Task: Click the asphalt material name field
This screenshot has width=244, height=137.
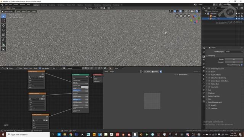Action: (x=74, y=68)
